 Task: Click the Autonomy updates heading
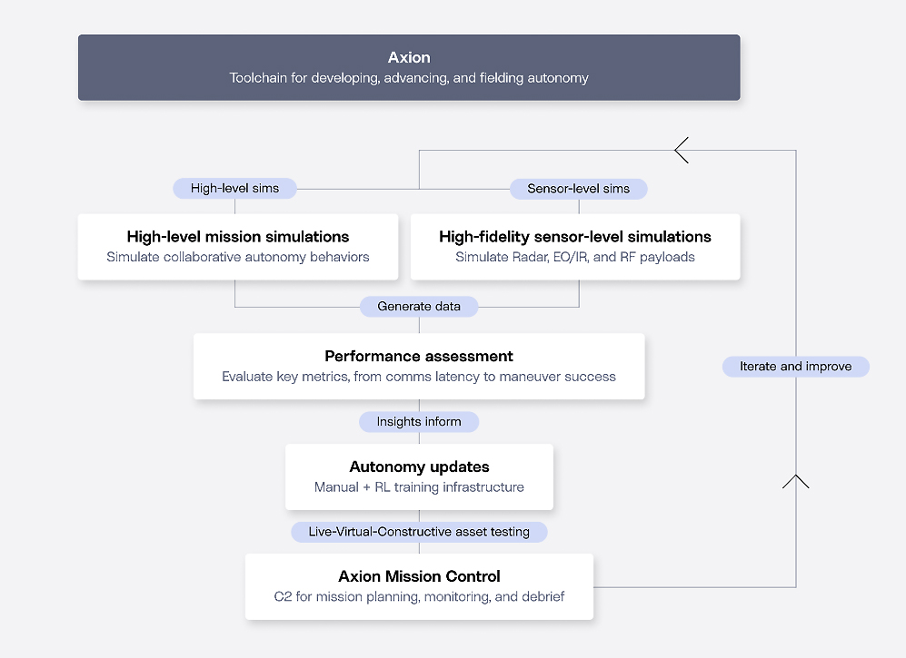(419, 466)
